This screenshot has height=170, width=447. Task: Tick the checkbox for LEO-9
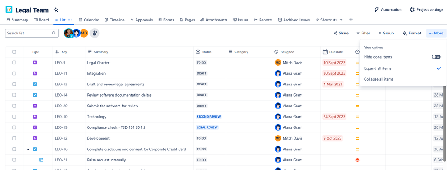click(14, 63)
